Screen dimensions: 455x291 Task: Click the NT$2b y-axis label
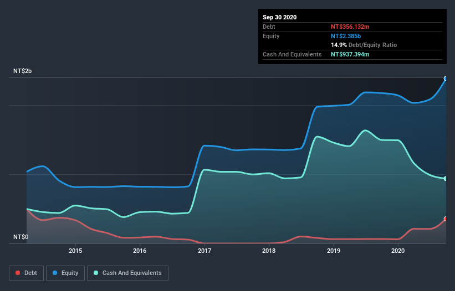coord(22,71)
